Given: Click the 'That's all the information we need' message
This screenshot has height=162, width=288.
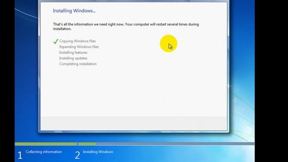Looking at the screenshot, I should point(126,27).
